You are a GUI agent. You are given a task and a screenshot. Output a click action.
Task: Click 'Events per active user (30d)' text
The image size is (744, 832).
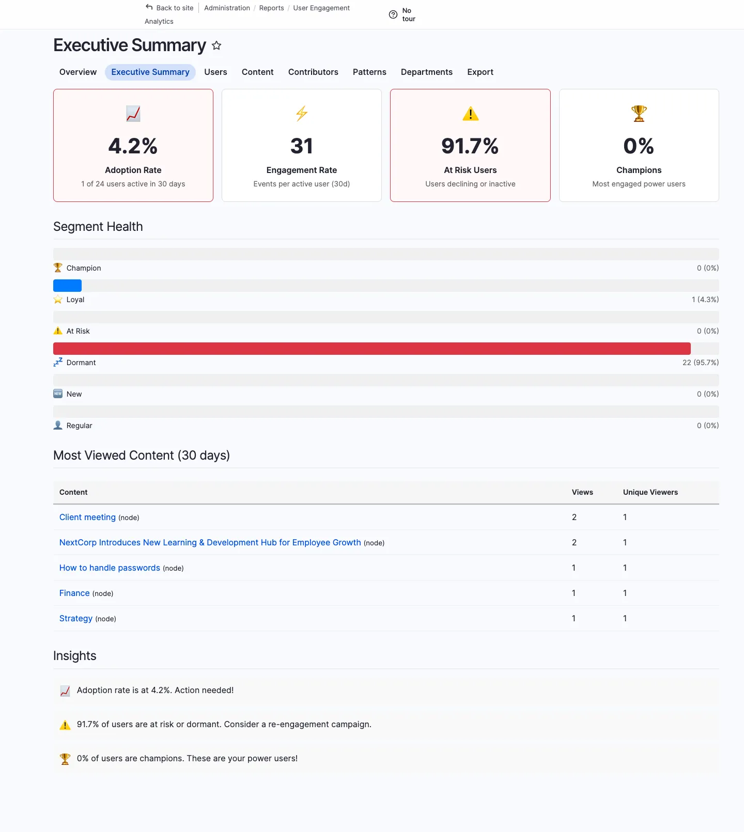click(x=302, y=184)
